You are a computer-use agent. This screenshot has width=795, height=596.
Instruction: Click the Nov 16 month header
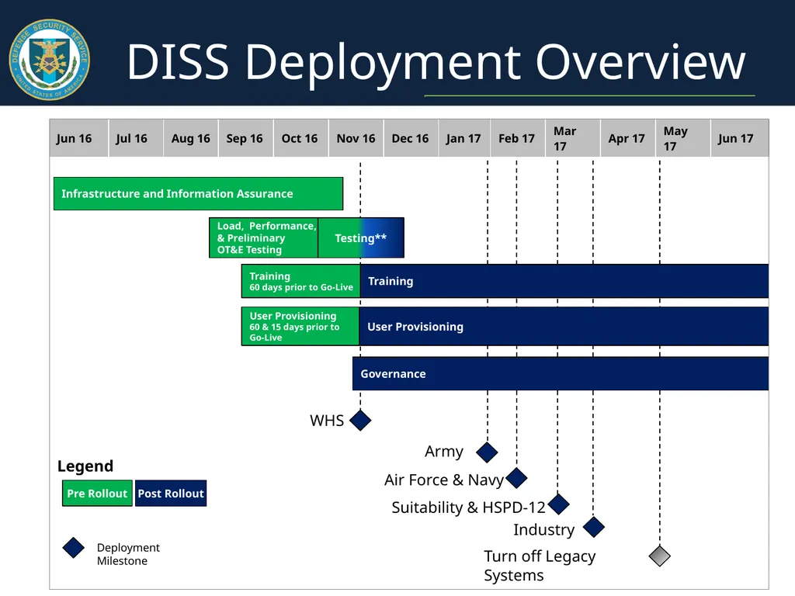coord(356,138)
